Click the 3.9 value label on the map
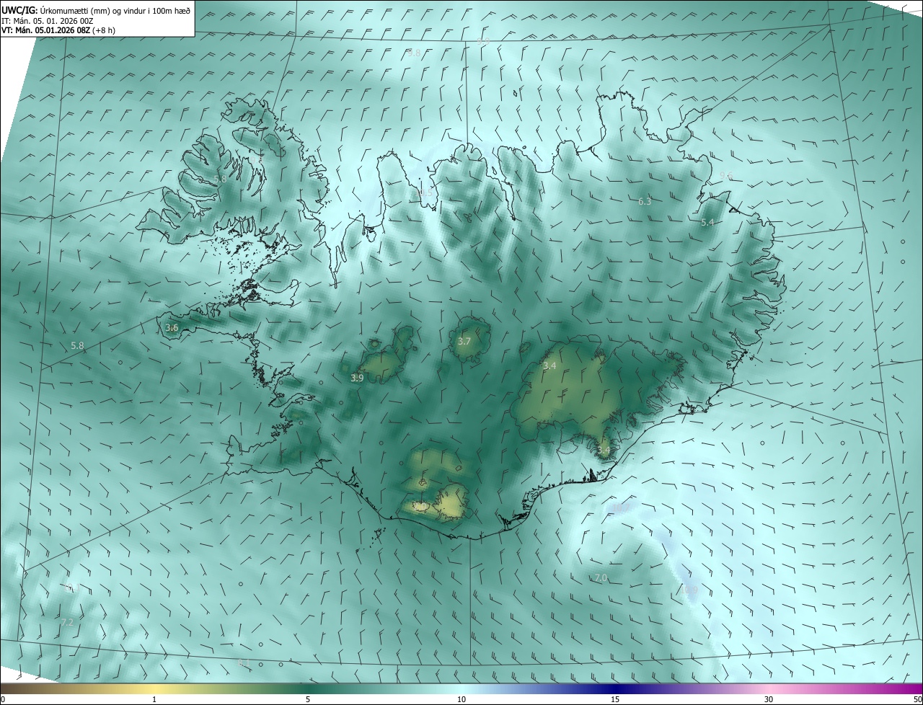Image resolution: width=923 pixels, height=705 pixels. [x=357, y=378]
